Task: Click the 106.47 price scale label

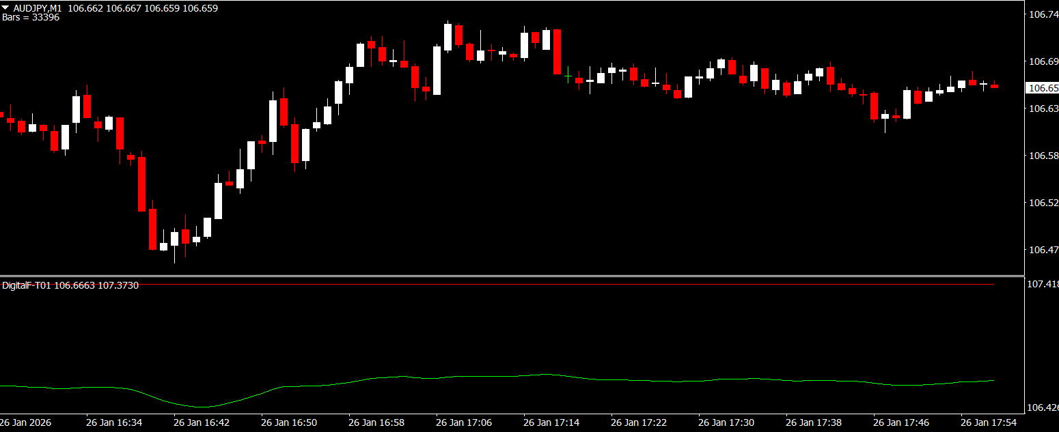Action: tap(1042, 250)
